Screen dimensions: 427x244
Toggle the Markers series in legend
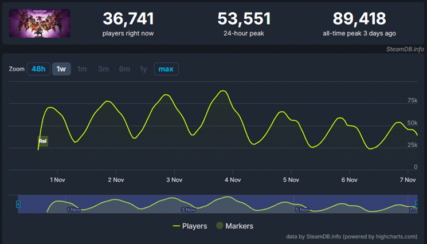[235, 226]
